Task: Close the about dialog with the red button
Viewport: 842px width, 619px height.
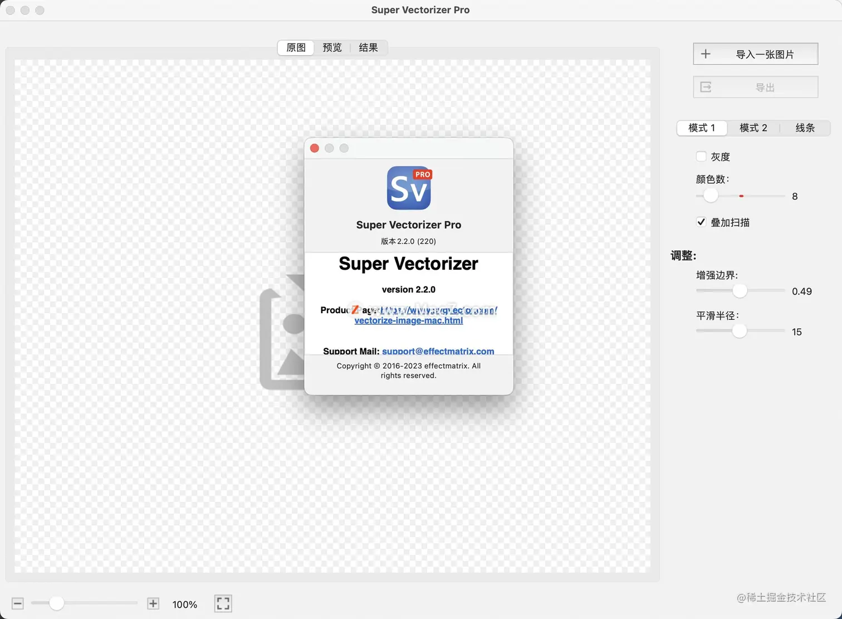Action: [x=315, y=148]
